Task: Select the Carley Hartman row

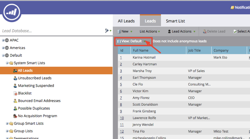Action: (x=184, y=64)
